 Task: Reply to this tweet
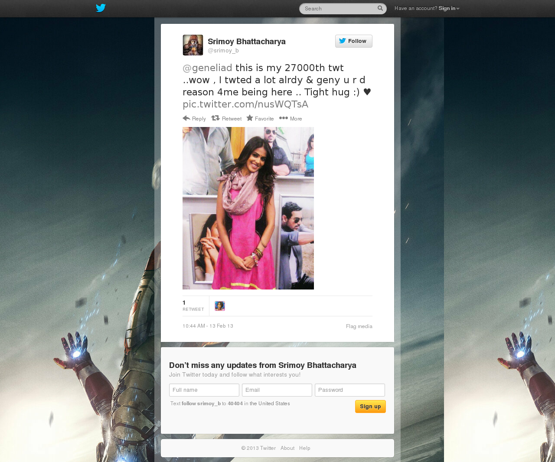(194, 118)
